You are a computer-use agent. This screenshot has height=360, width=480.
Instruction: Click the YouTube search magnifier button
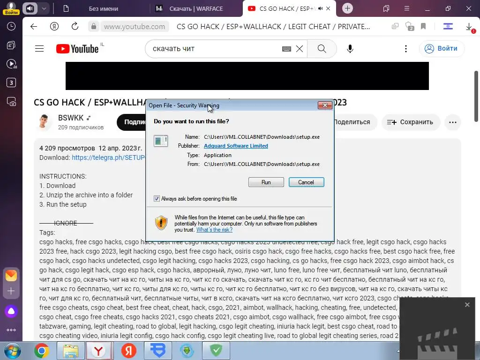pos(322,49)
